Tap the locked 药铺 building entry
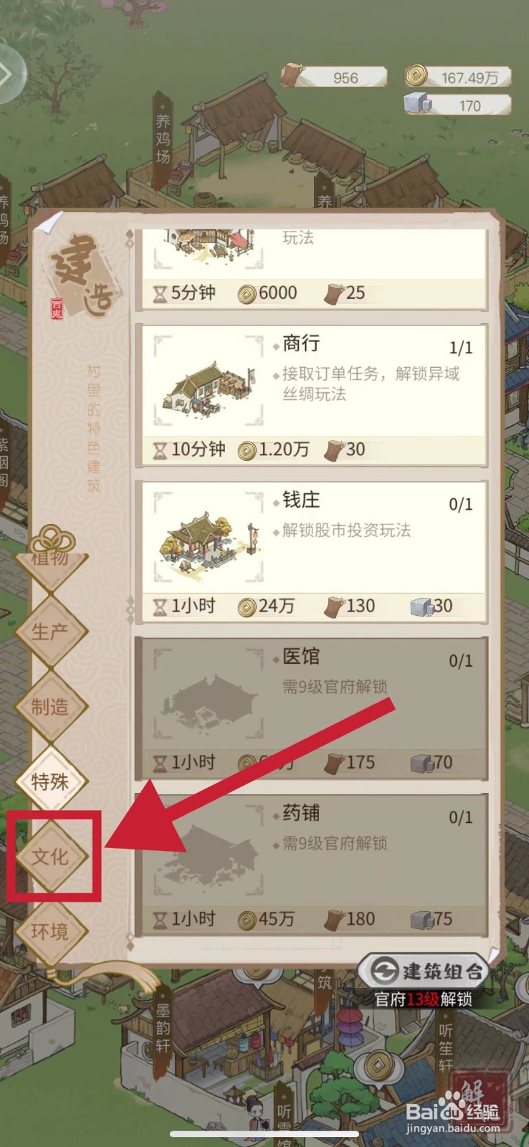 [x=312, y=864]
